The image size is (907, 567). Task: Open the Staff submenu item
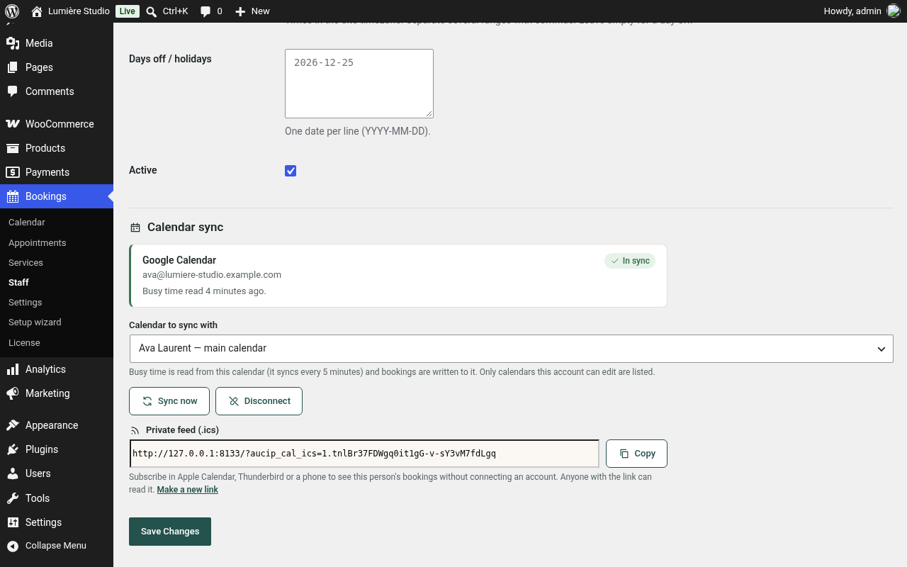click(x=57, y=283)
